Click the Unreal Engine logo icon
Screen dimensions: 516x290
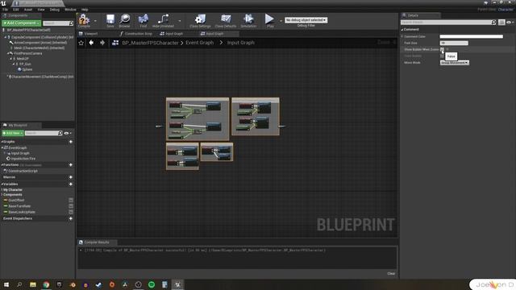tap(3, 3)
